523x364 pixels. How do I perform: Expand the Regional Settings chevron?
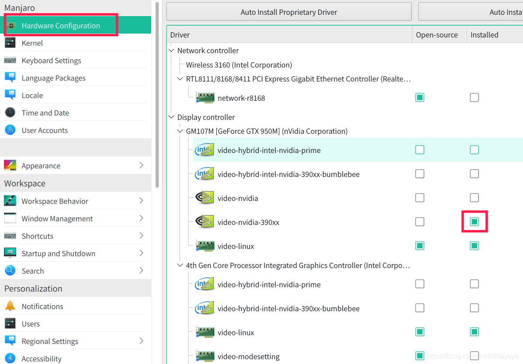pos(142,341)
